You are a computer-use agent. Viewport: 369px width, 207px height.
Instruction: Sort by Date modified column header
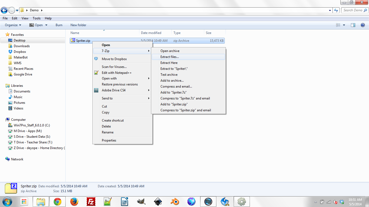pyautogui.click(x=156, y=33)
